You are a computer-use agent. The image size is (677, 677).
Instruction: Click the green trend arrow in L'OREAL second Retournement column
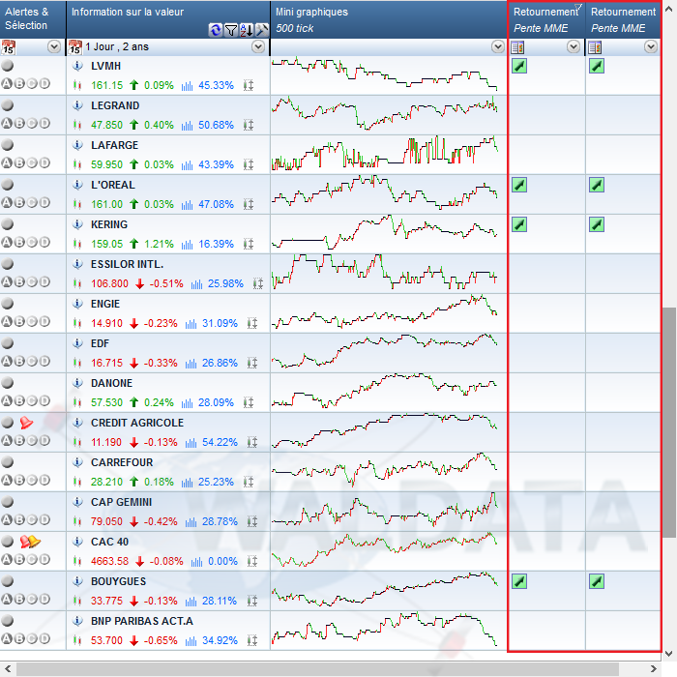point(597,185)
